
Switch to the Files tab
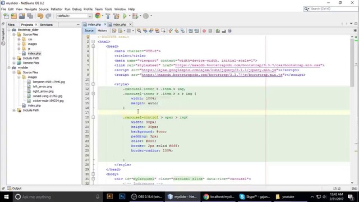coord(11,25)
